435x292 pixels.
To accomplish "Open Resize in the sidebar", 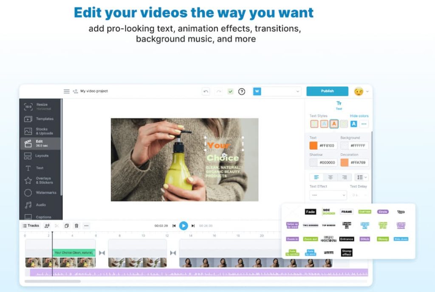I will pos(40,107).
